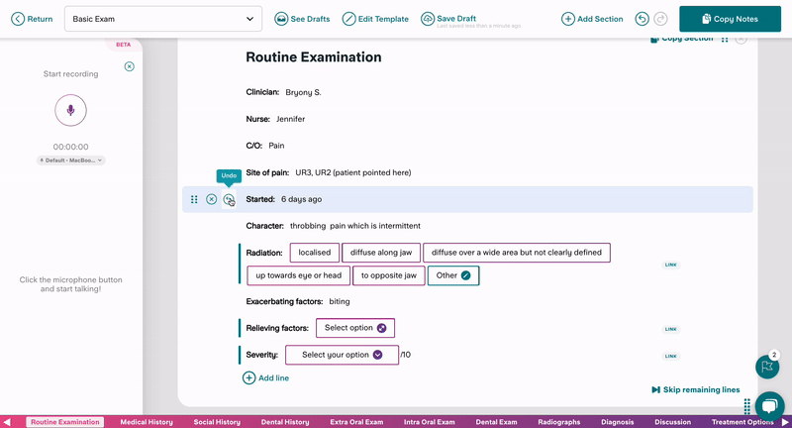Click the microphone record button
The height and width of the screenshot is (428, 792).
click(70, 109)
